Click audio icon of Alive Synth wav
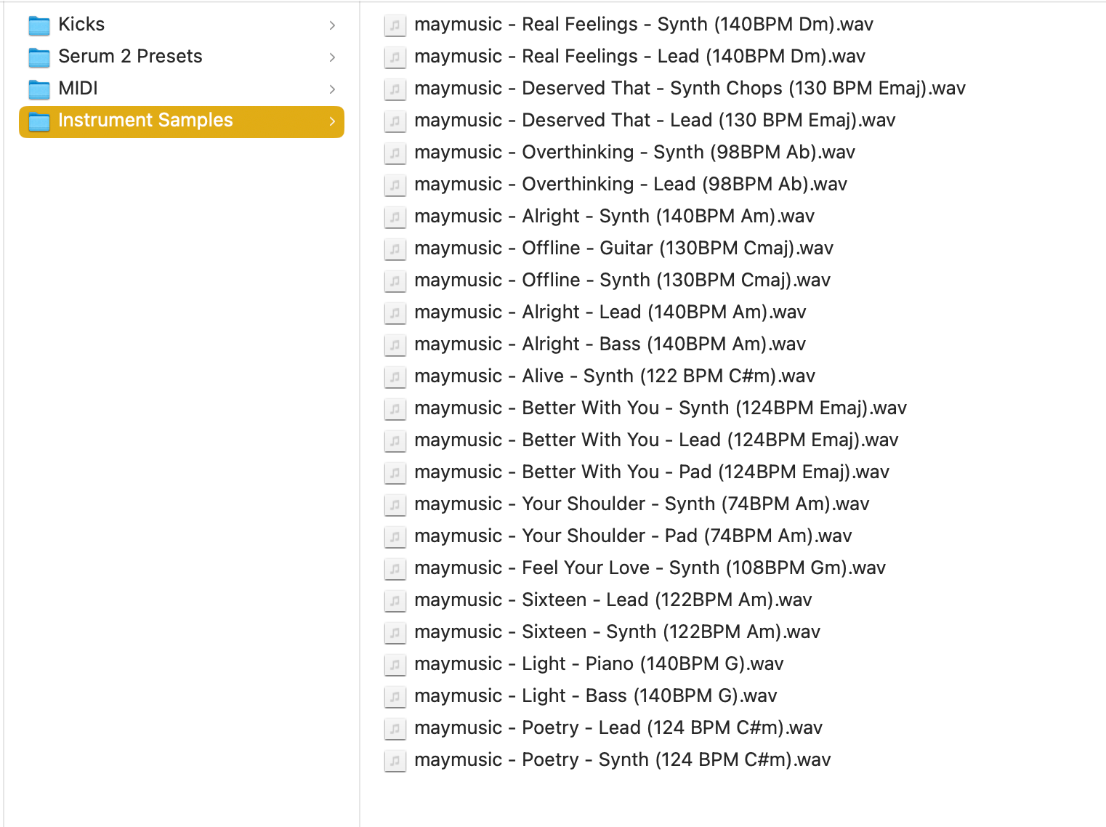This screenshot has width=1106, height=827. [x=395, y=377]
